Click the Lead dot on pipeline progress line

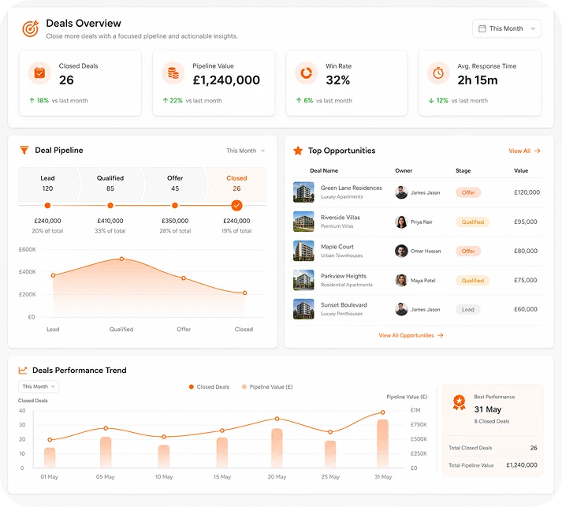[x=47, y=206]
